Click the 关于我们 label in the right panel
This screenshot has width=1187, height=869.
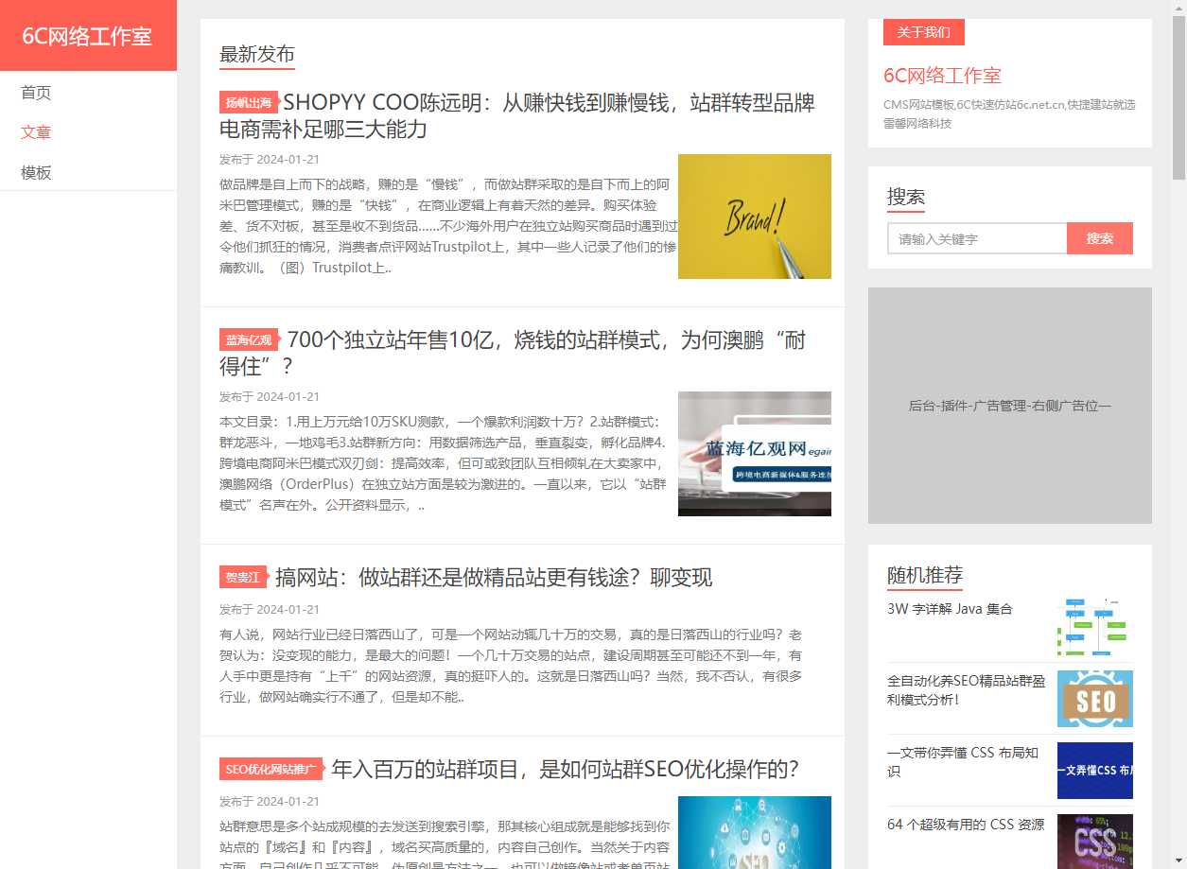coord(924,32)
